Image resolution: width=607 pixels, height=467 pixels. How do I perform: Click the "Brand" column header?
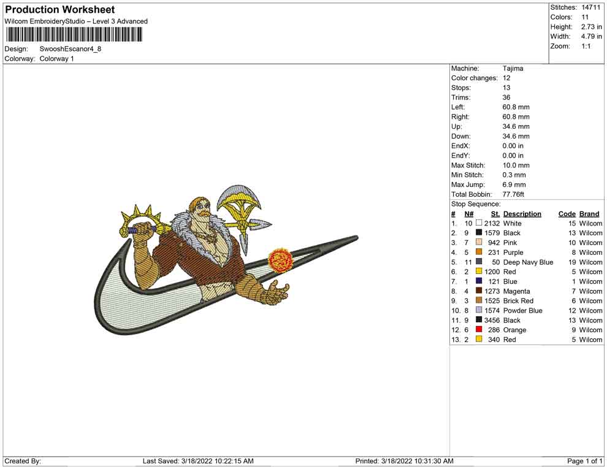(x=589, y=214)
